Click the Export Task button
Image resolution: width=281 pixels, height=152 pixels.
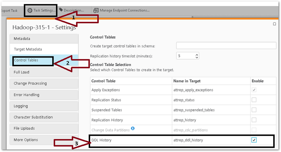click(x=9, y=11)
